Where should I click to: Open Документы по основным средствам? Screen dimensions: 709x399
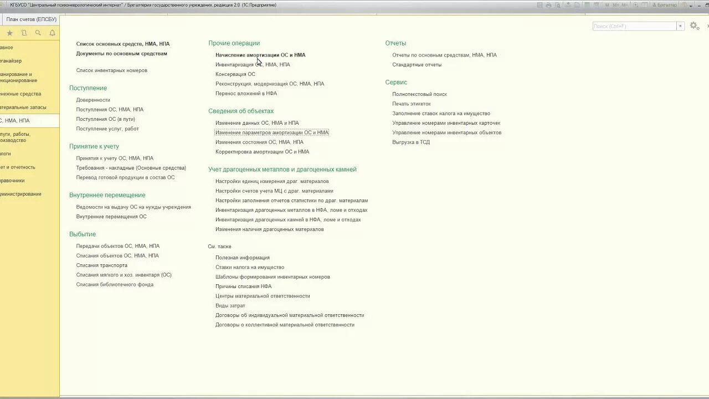point(122,54)
